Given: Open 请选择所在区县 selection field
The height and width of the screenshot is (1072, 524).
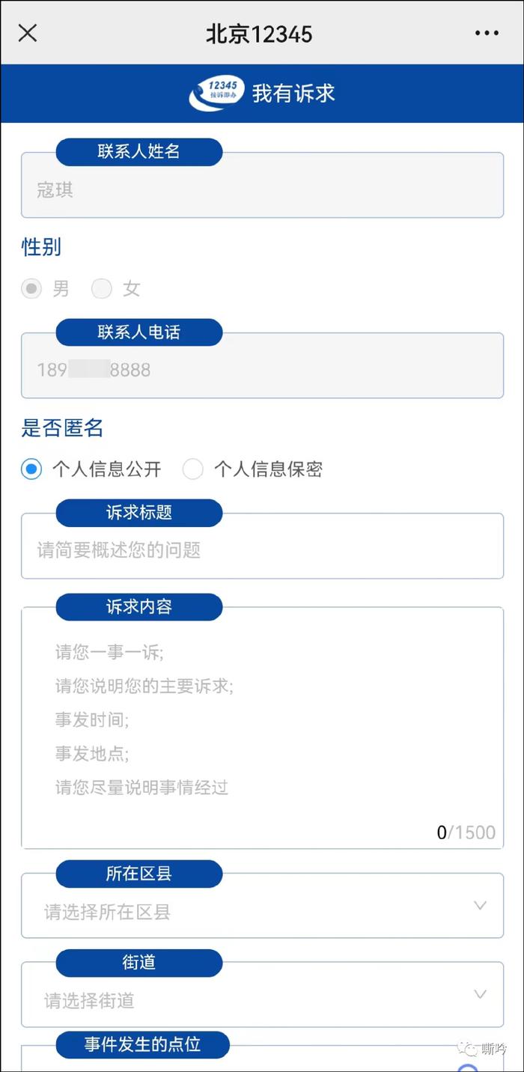Looking at the screenshot, I should [262, 905].
